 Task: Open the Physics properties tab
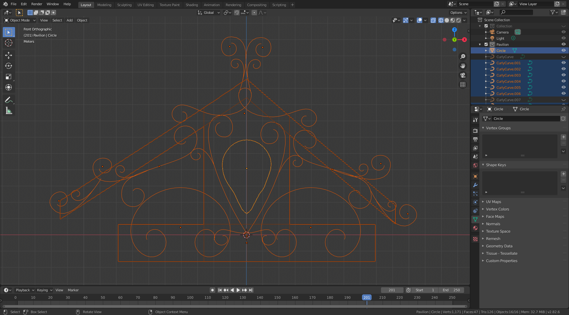(x=475, y=202)
